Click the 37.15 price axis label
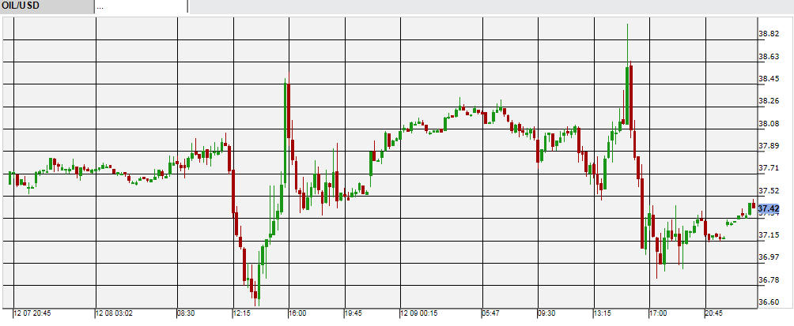 [x=769, y=235]
